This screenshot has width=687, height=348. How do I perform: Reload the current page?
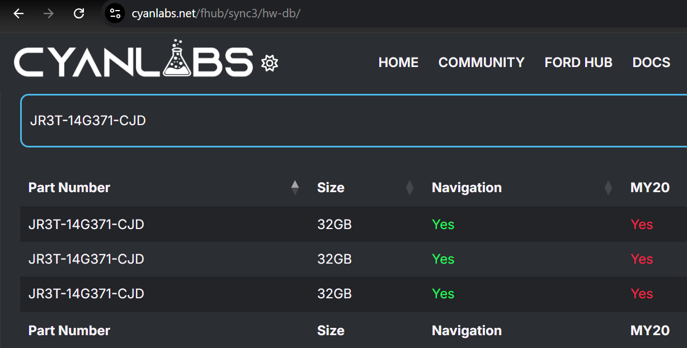click(79, 13)
